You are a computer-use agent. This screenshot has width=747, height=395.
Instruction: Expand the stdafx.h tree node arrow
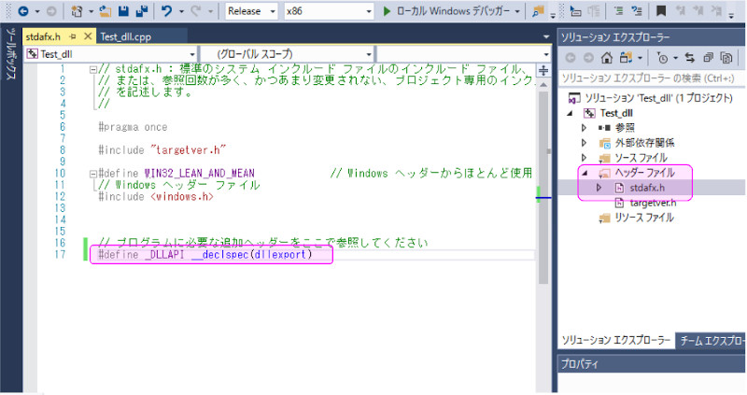click(x=599, y=188)
